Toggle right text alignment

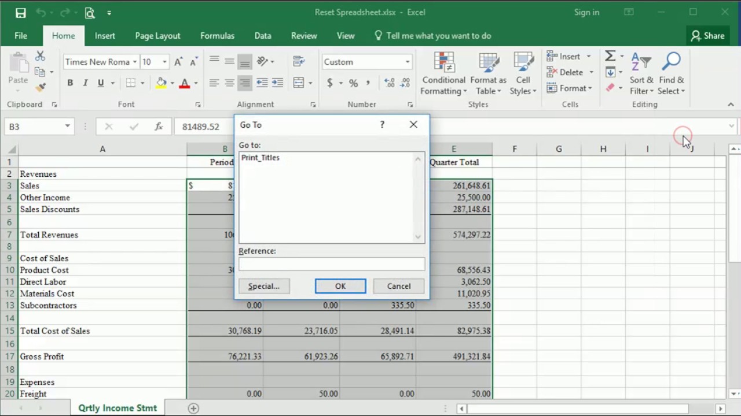coord(245,83)
